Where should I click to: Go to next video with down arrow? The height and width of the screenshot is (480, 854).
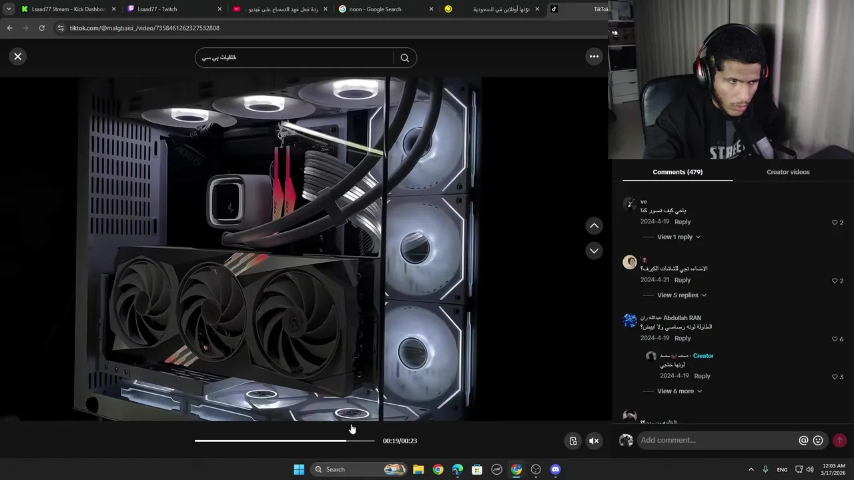click(594, 251)
